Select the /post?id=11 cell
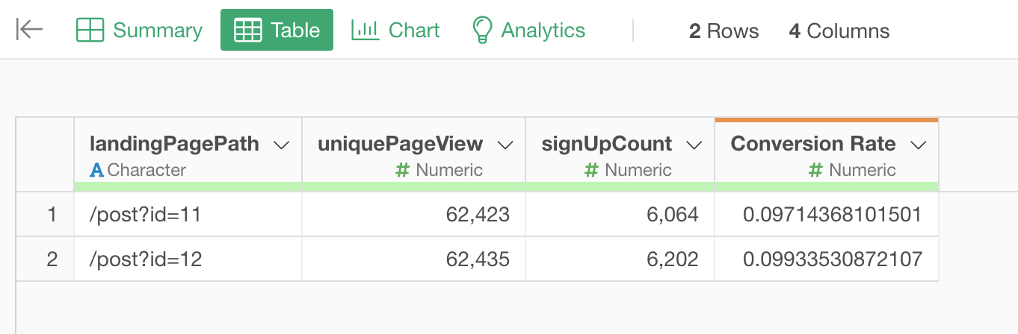Screen dimensions: 1018x334 [x=146, y=215]
